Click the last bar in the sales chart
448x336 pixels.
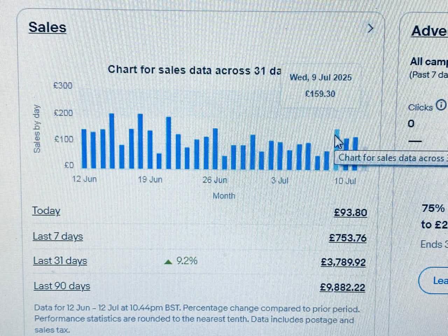tap(356, 154)
